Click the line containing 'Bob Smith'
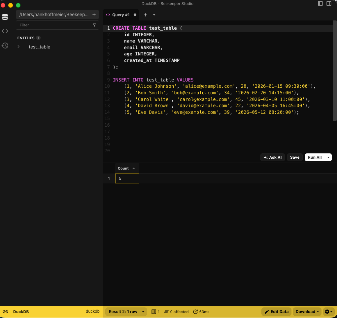This screenshot has height=318, width=337. pos(212,93)
